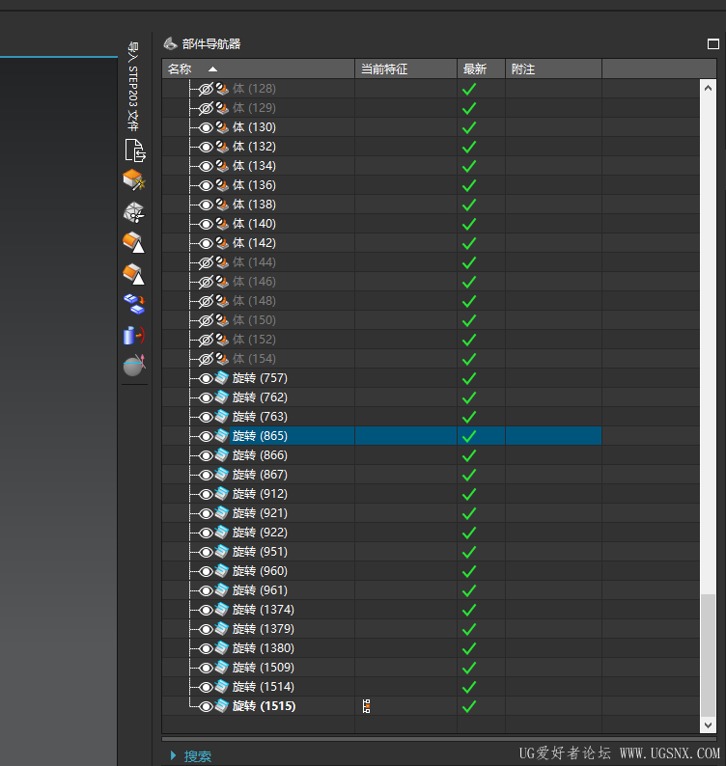Click the 附注 column header
This screenshot has width=726, height=766.
[x=553, y=68]
